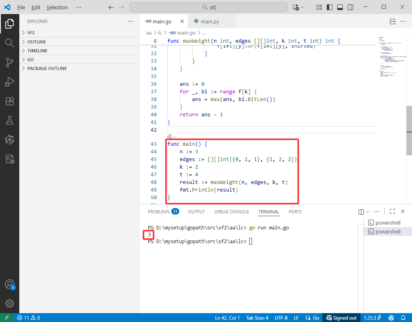Expand the SF2 folder section

80,33
